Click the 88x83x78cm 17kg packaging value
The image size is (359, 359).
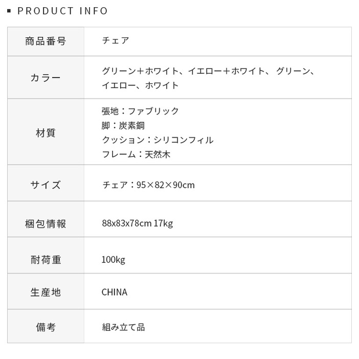(x=137, y=223)
